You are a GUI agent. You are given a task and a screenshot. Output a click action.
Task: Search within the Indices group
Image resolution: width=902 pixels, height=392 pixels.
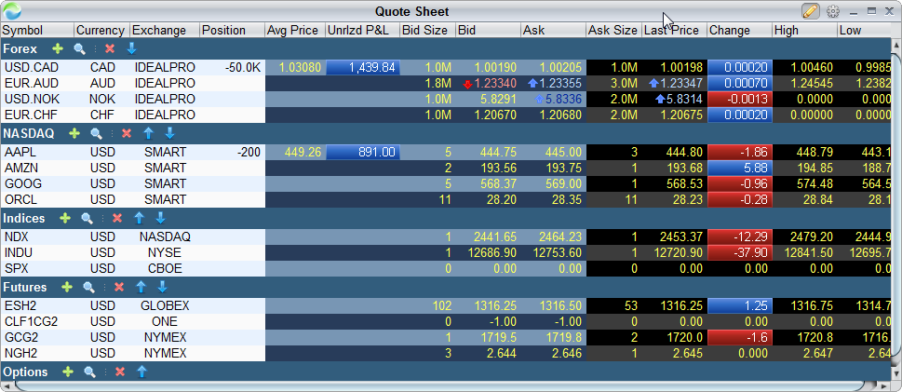pos(87,218)
